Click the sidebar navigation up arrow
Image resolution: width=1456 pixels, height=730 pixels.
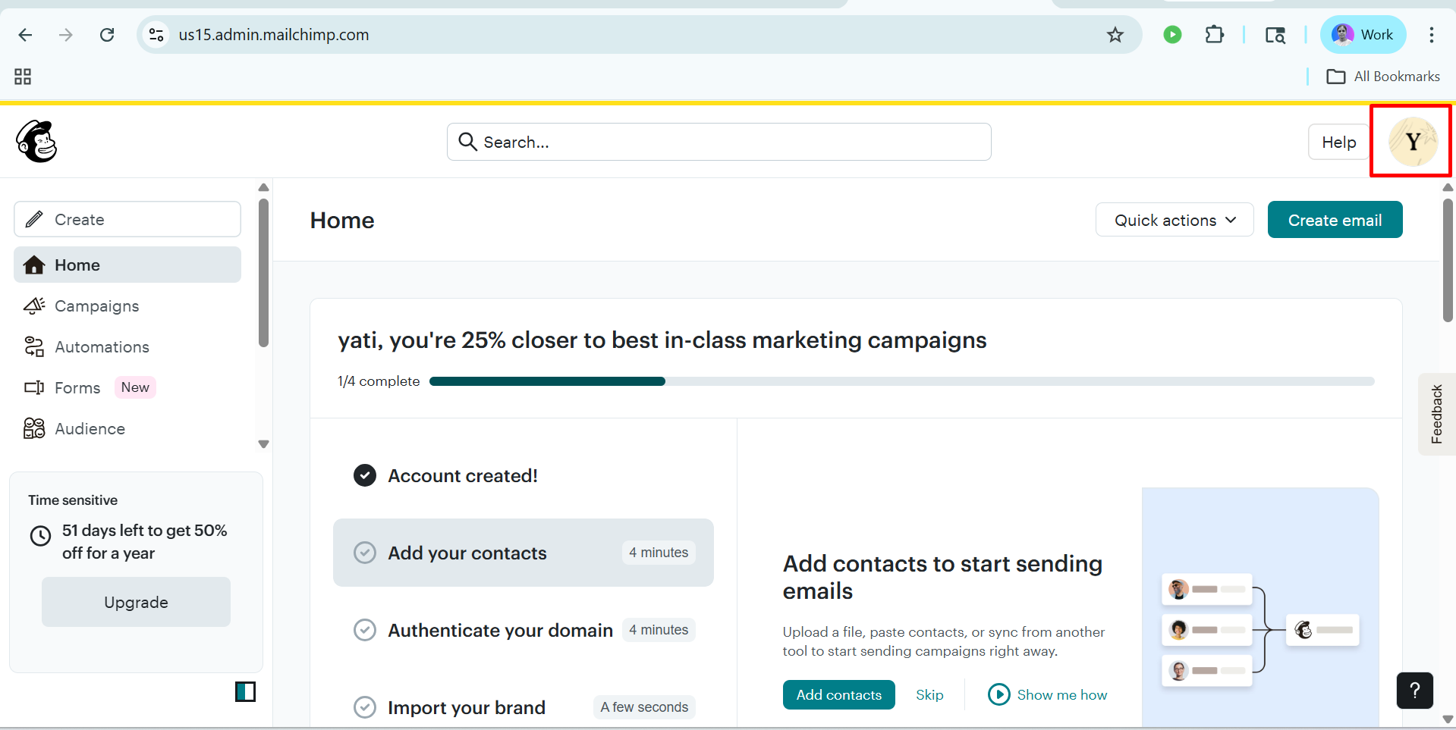pos(263,187)
